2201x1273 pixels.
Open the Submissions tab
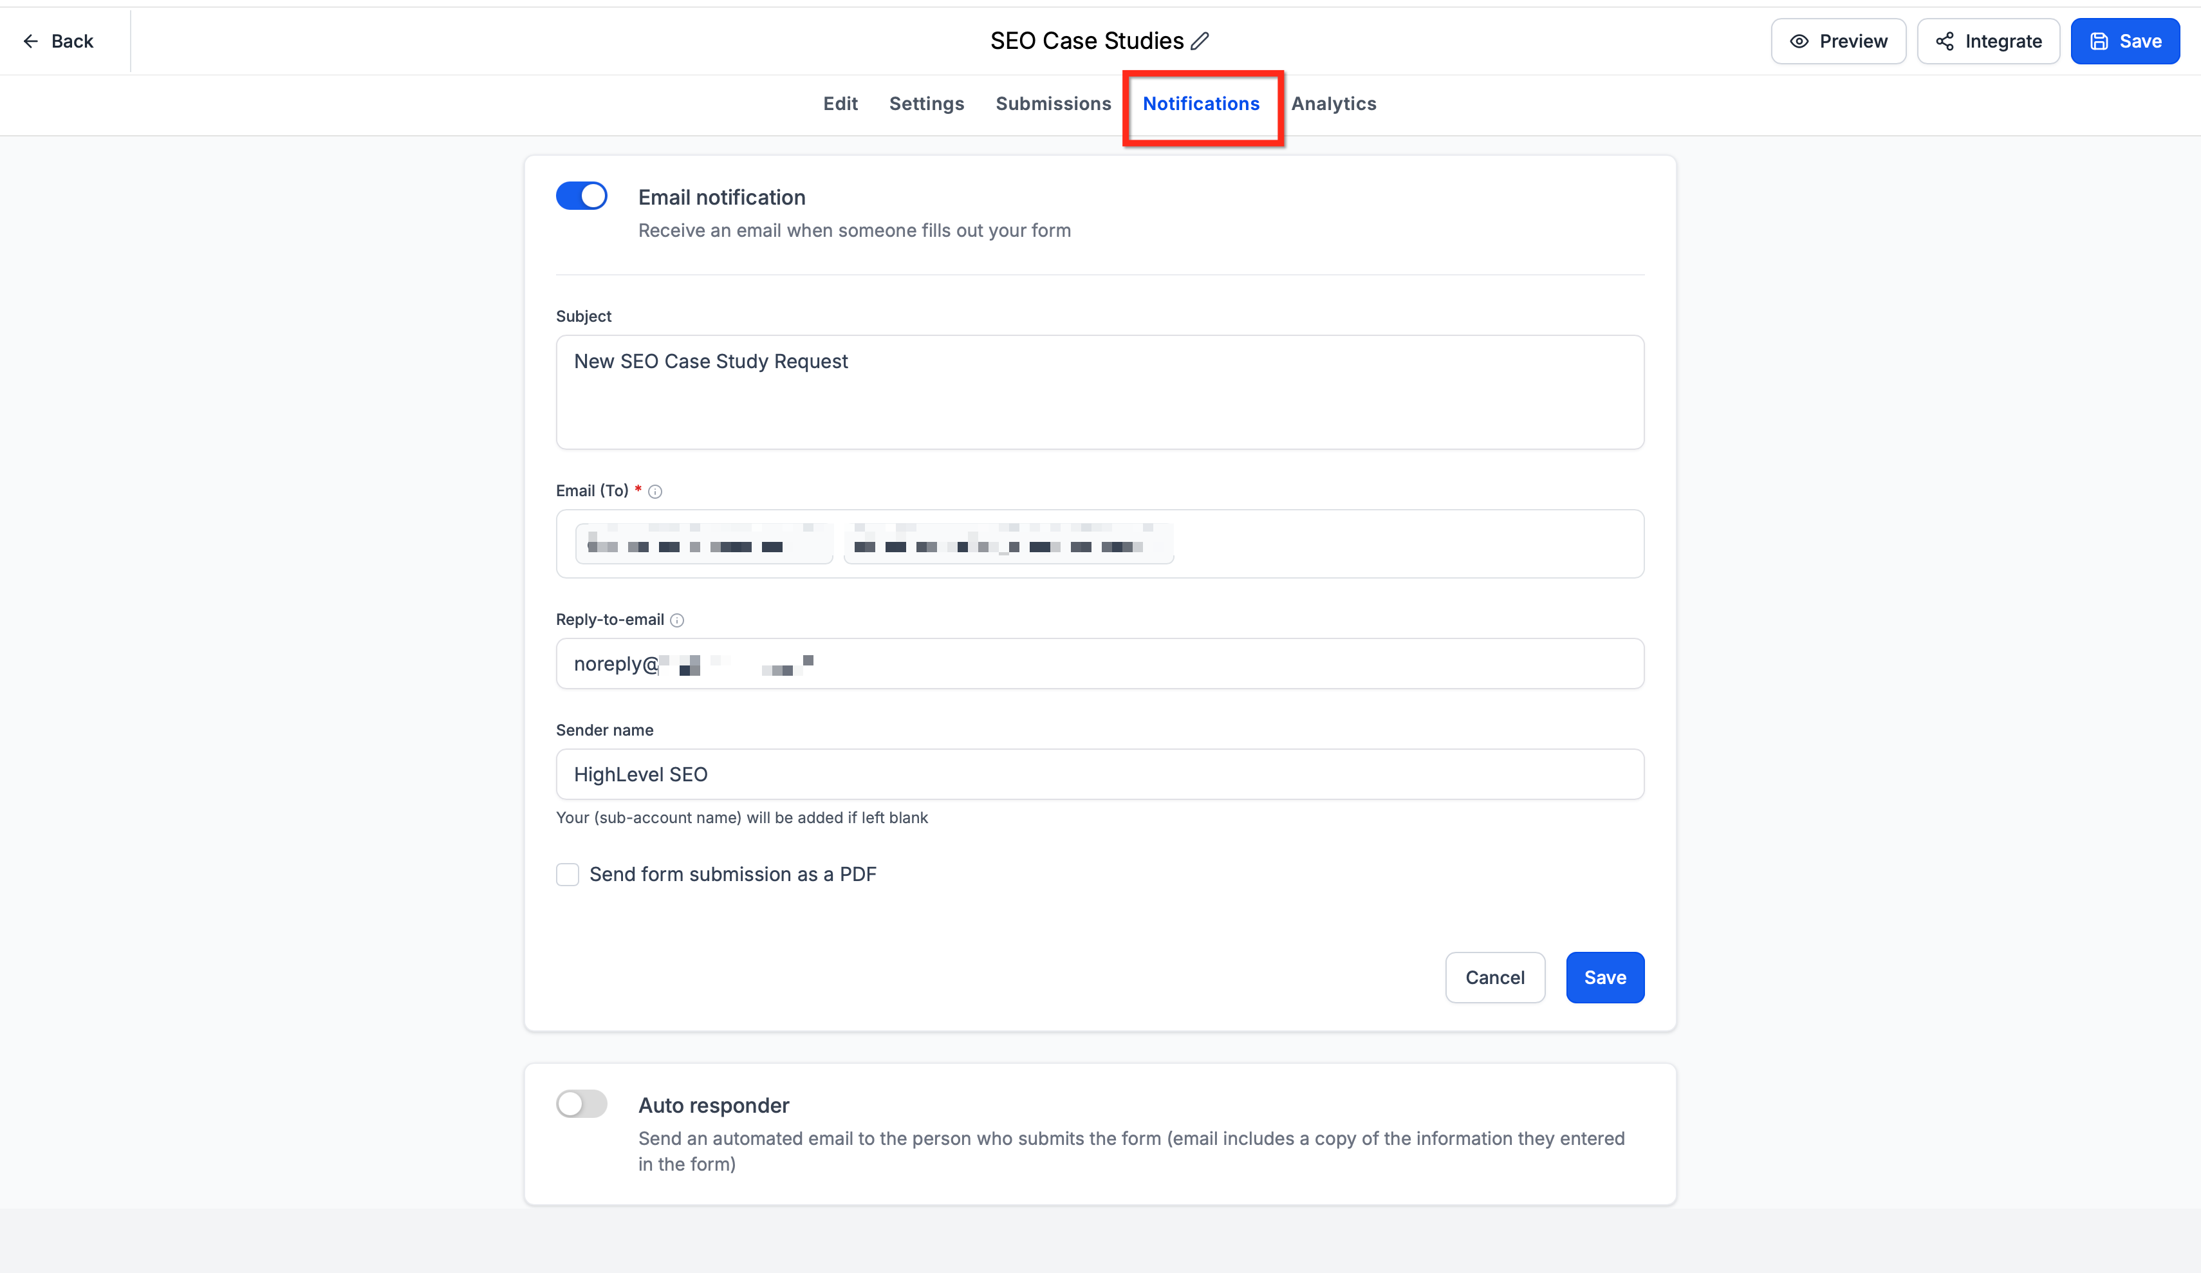1054,103
